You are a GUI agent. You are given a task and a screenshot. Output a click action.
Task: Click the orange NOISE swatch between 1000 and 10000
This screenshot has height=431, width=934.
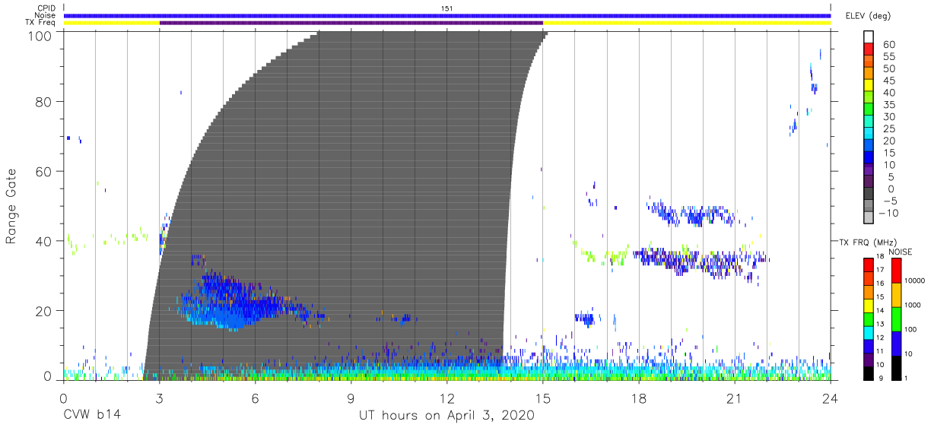[x=896, y=295]
